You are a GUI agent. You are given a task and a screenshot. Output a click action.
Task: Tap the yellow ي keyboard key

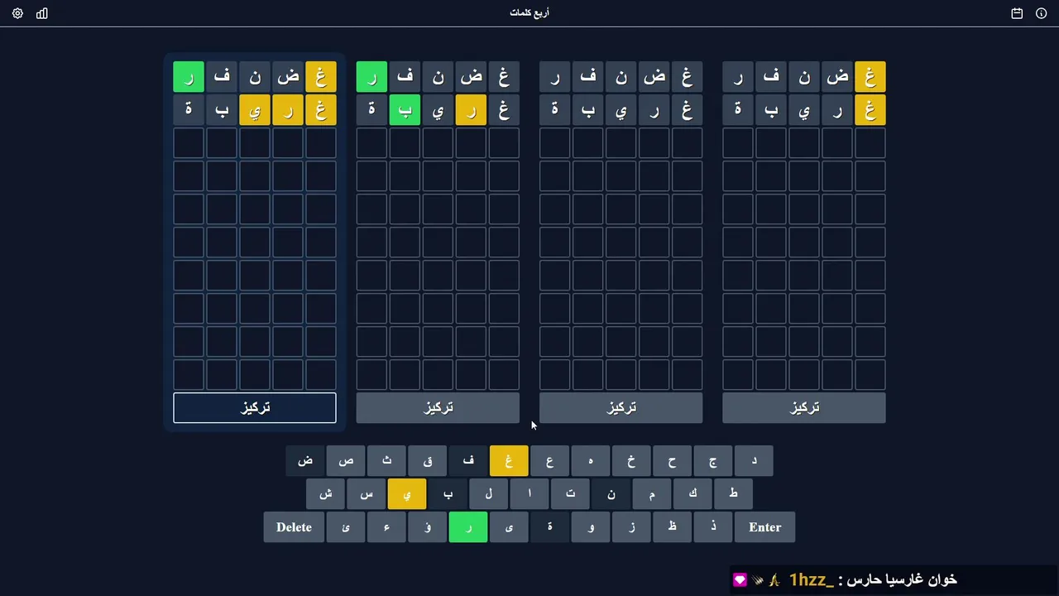point(407,494)
